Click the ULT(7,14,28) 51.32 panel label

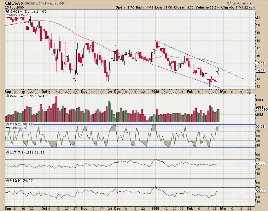pos(27,152)
